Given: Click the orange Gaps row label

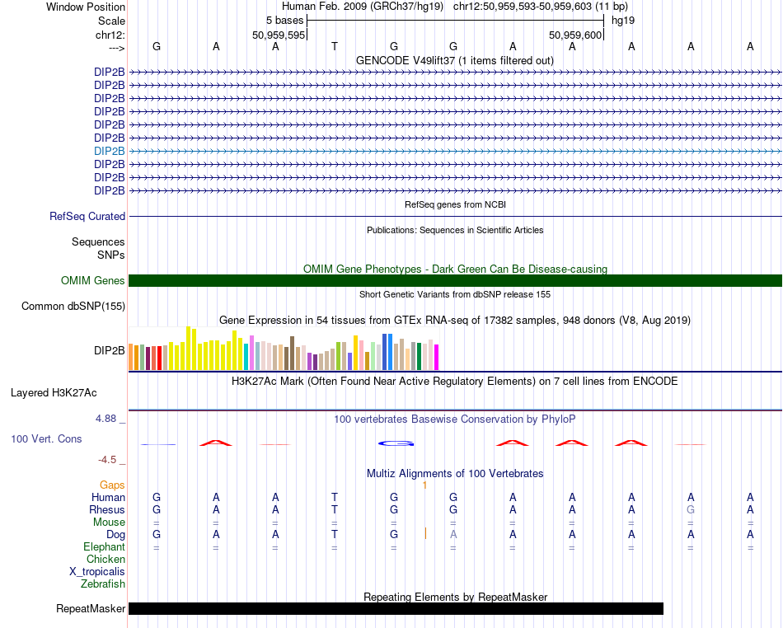Looking at the screenshot, I should click(x=112, y=485).
